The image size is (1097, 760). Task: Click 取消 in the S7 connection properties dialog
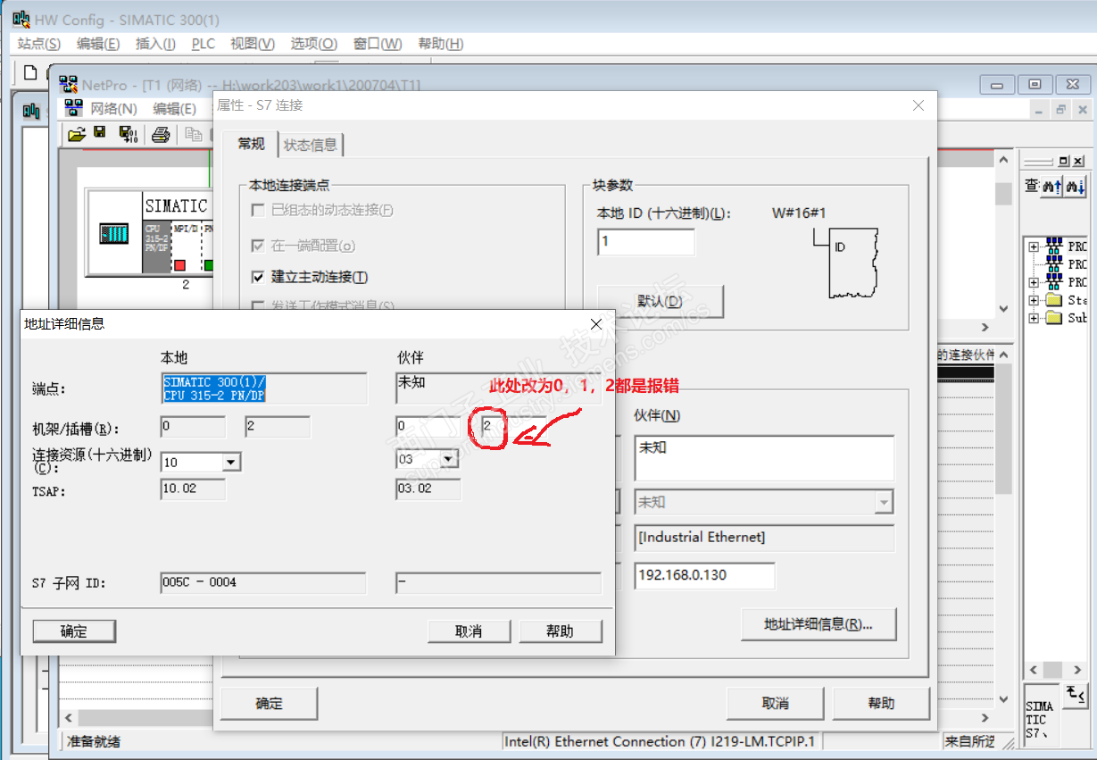[776, 704]
